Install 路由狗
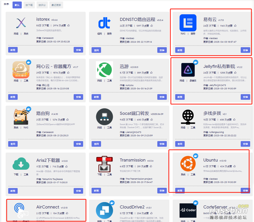Screen dimensions: 254x222 [x=79, y=144]
